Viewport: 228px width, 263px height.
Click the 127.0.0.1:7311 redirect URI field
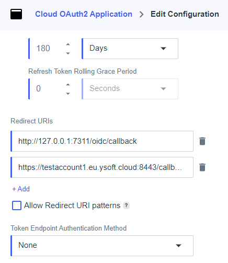[102, 141]
